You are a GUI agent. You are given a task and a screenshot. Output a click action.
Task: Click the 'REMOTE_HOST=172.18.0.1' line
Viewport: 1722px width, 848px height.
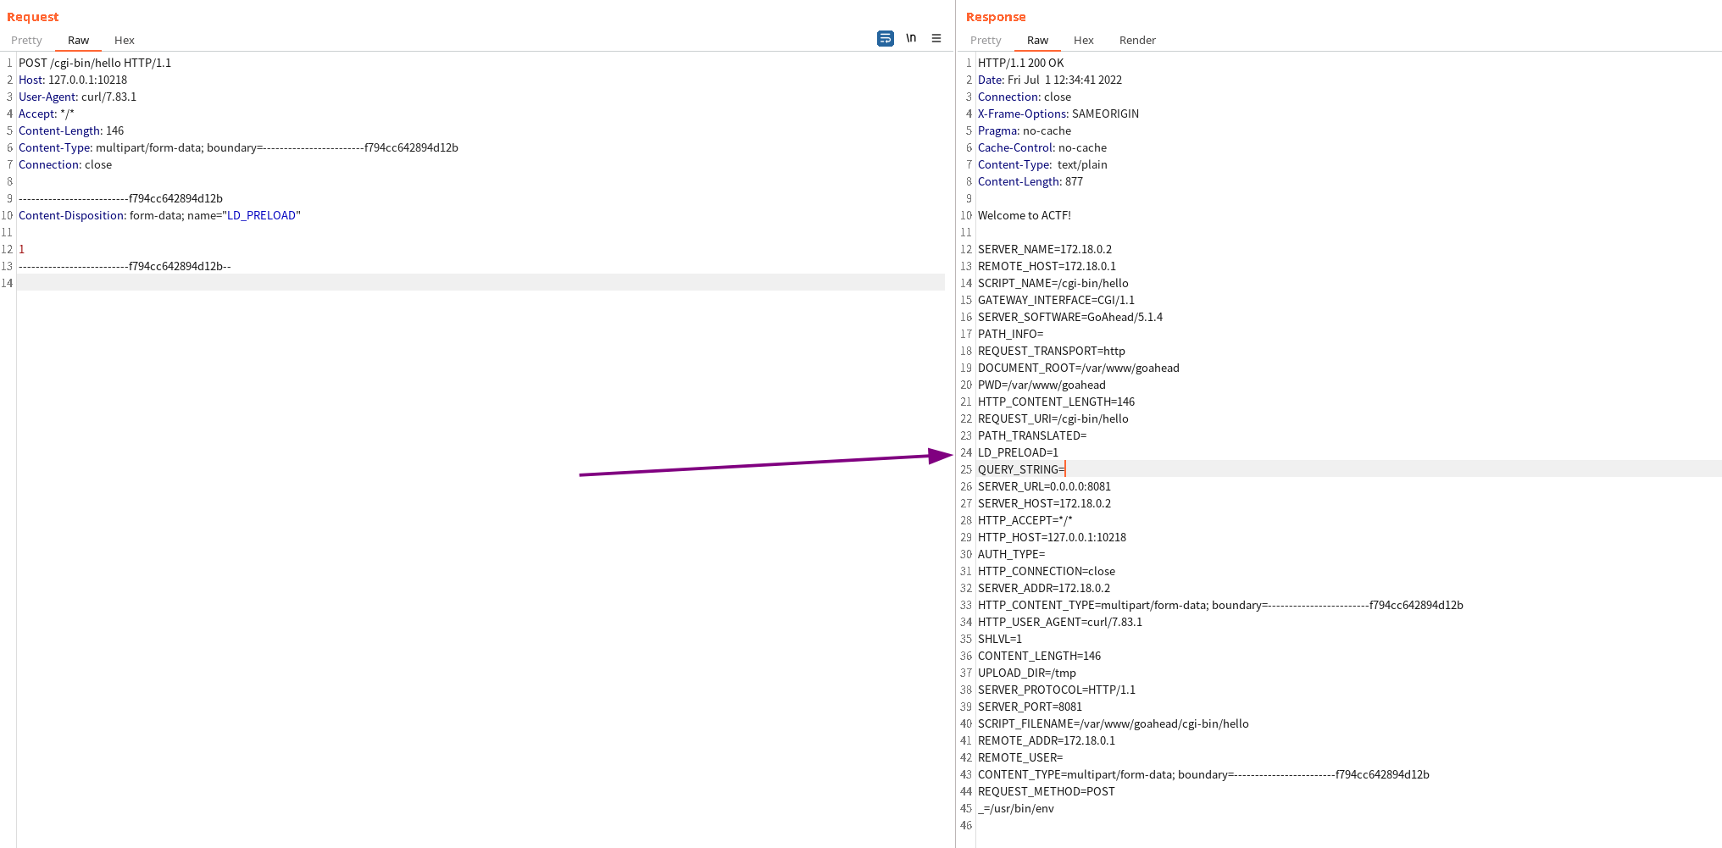tap(1047, 266)
